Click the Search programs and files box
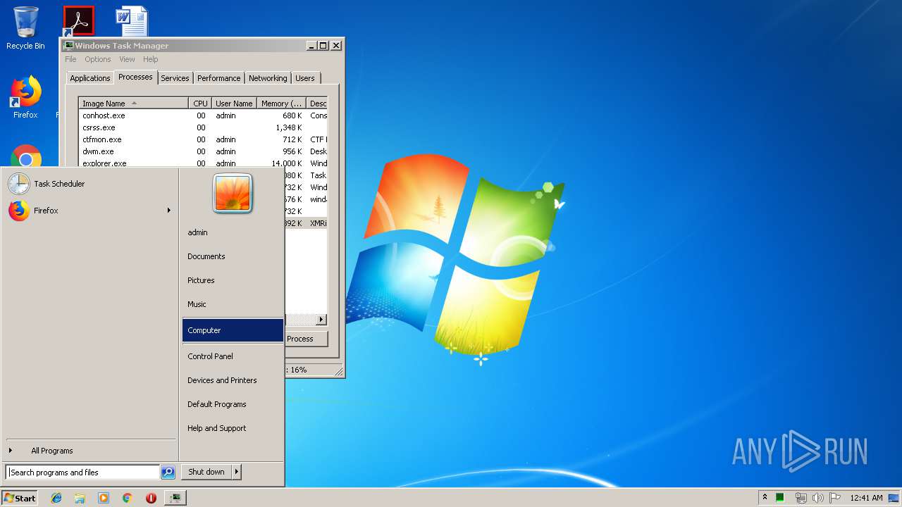Viewport: 902px width, 507px height. pos(82,472)
